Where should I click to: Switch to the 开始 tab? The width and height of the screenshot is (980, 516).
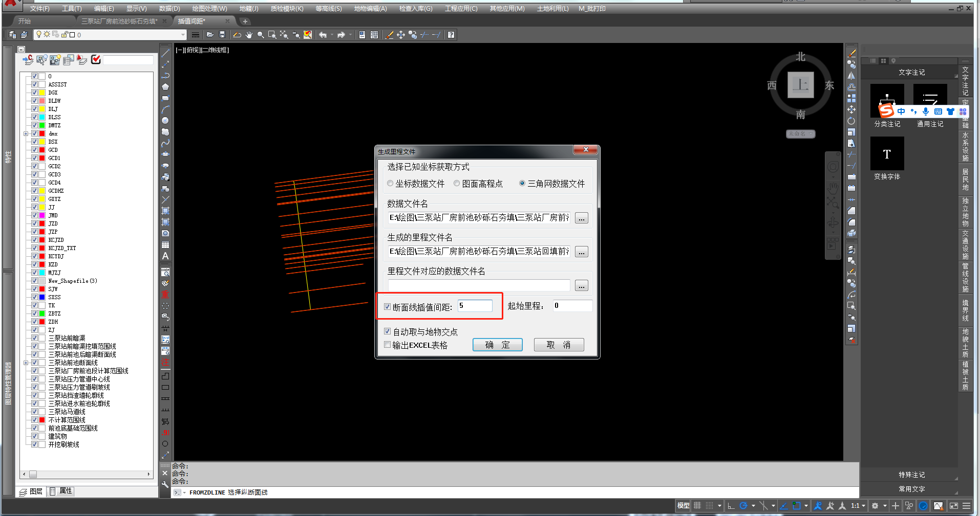pos(25,21)
